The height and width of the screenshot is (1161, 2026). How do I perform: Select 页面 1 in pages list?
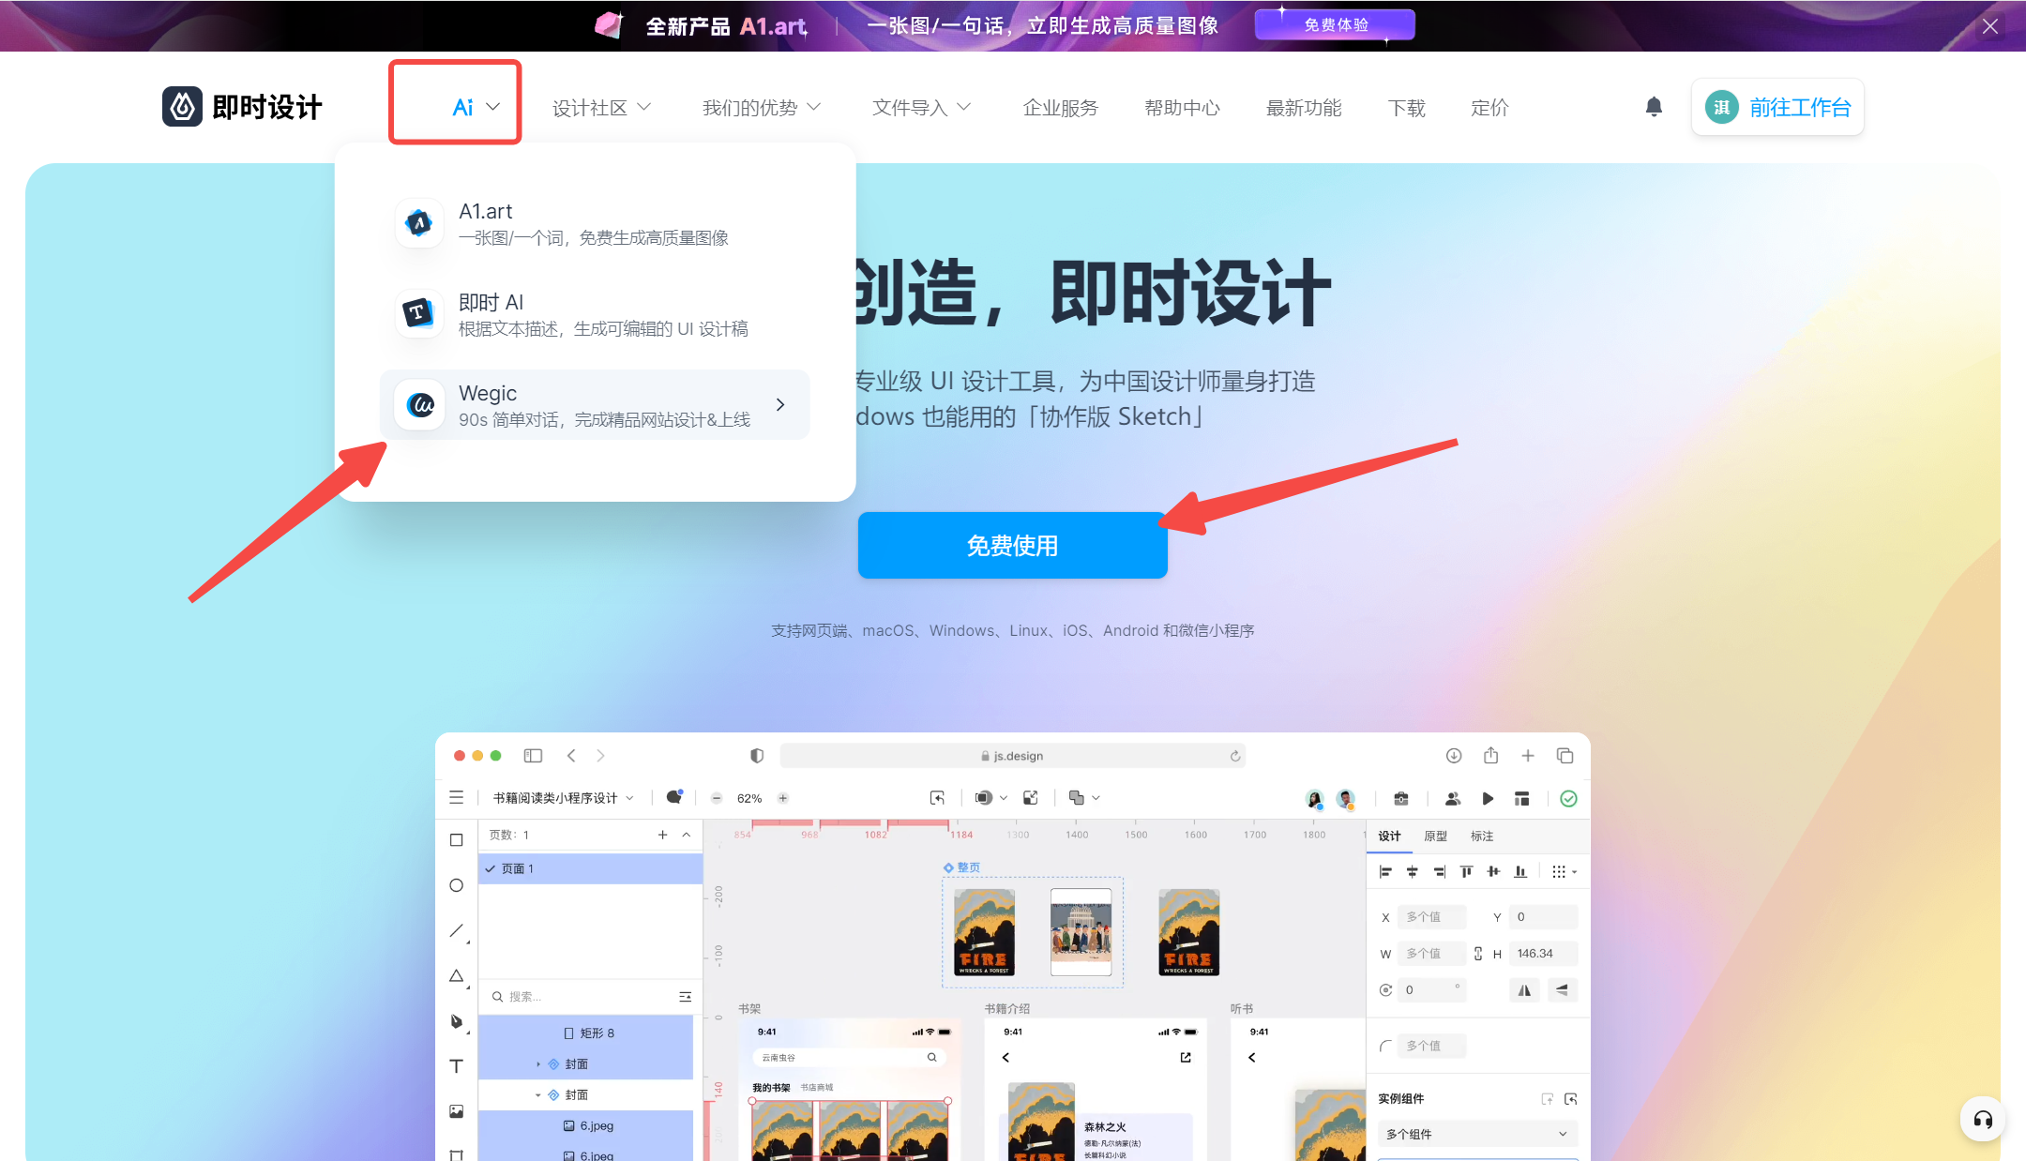590,869
